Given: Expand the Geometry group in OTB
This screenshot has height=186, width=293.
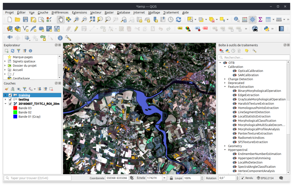Looking at the screenshot, I should tap(225, 146).
